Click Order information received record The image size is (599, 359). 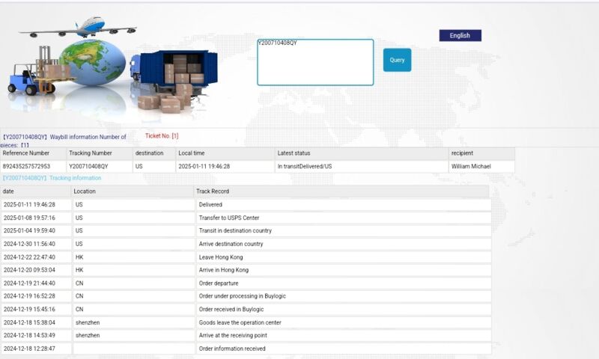[x=232, y=349]
